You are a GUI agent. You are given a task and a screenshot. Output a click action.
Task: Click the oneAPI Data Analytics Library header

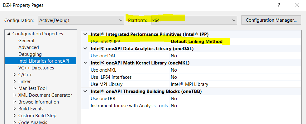click(142, 48)
